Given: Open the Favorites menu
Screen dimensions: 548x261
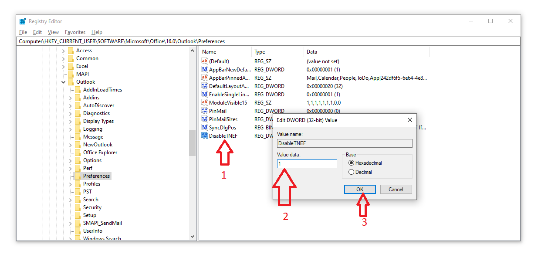Looking at the screenshot, I should pyautogui.click(x=75, y=32).
